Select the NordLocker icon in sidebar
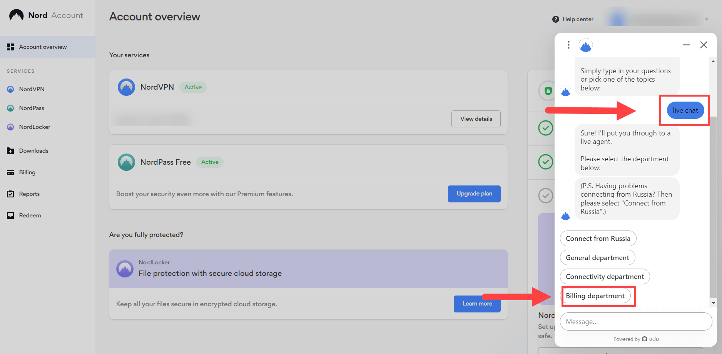Screen dimensions: 722x354 pos(10,127)
